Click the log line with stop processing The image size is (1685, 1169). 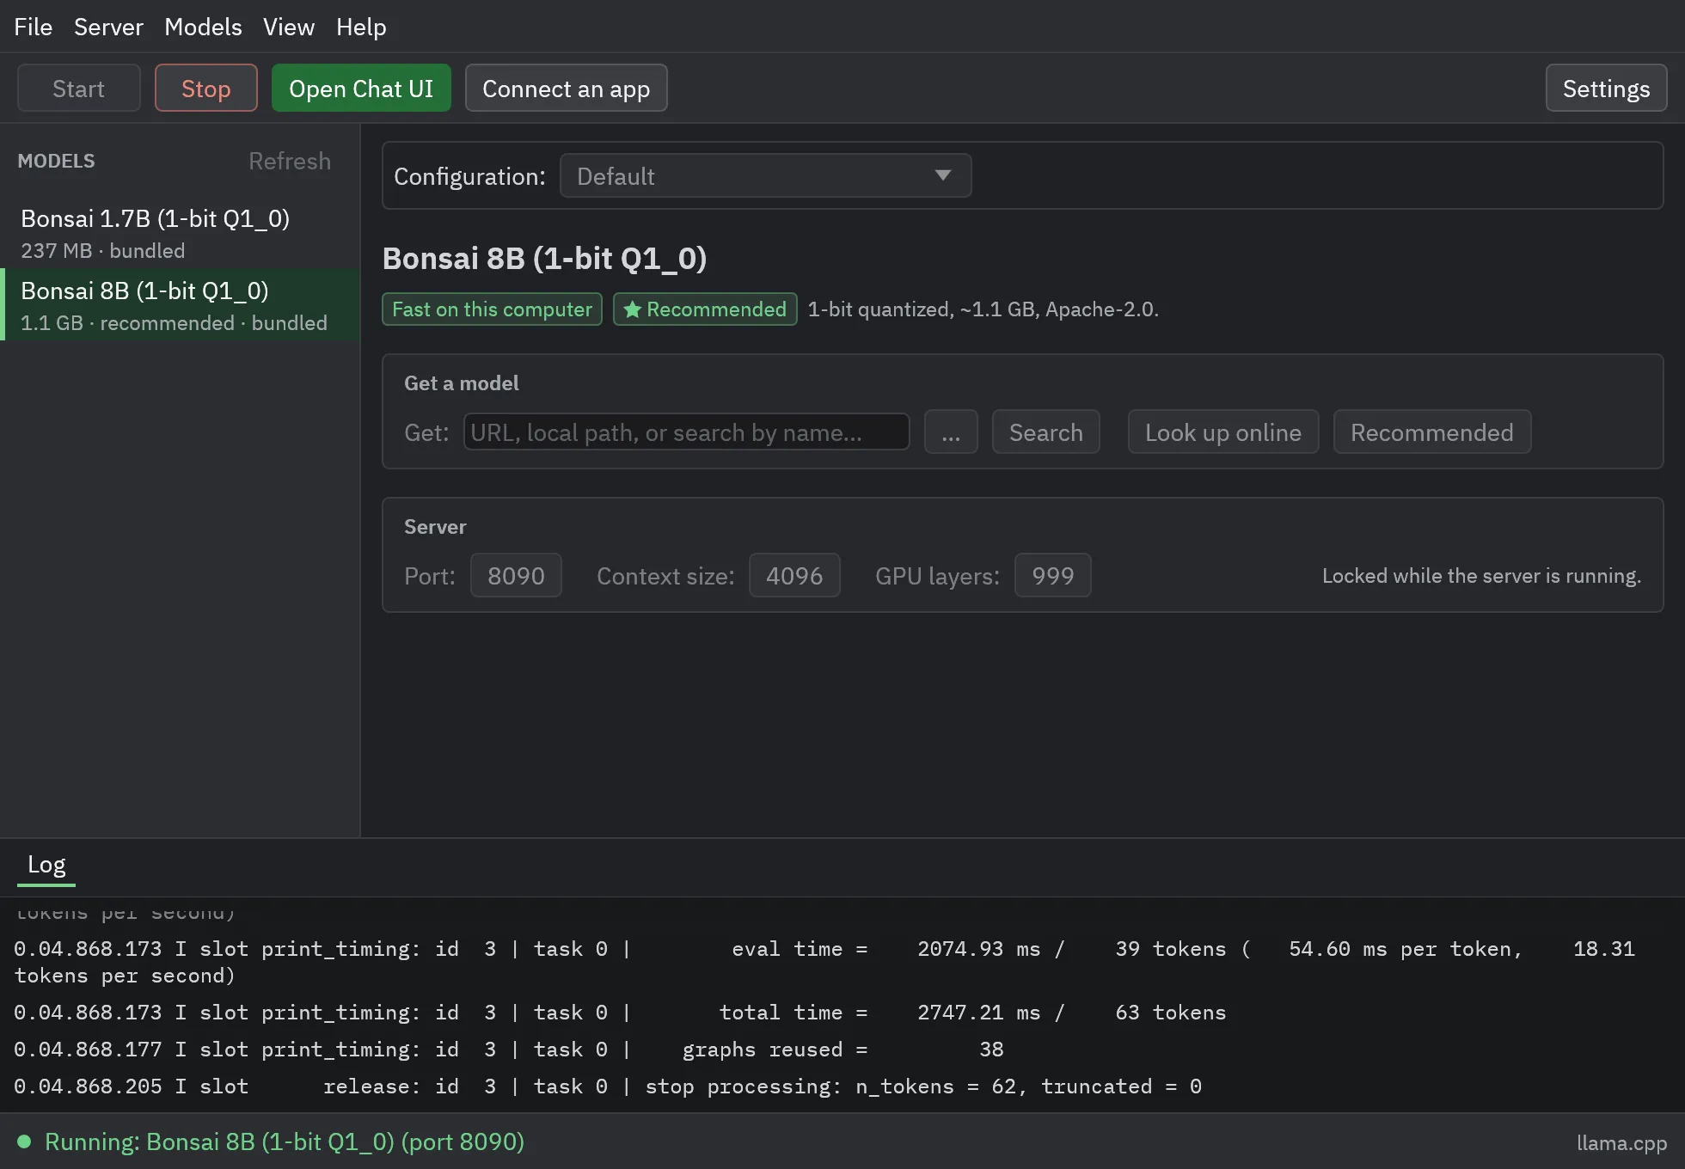pyautogui.click(x=608, y=1086)
